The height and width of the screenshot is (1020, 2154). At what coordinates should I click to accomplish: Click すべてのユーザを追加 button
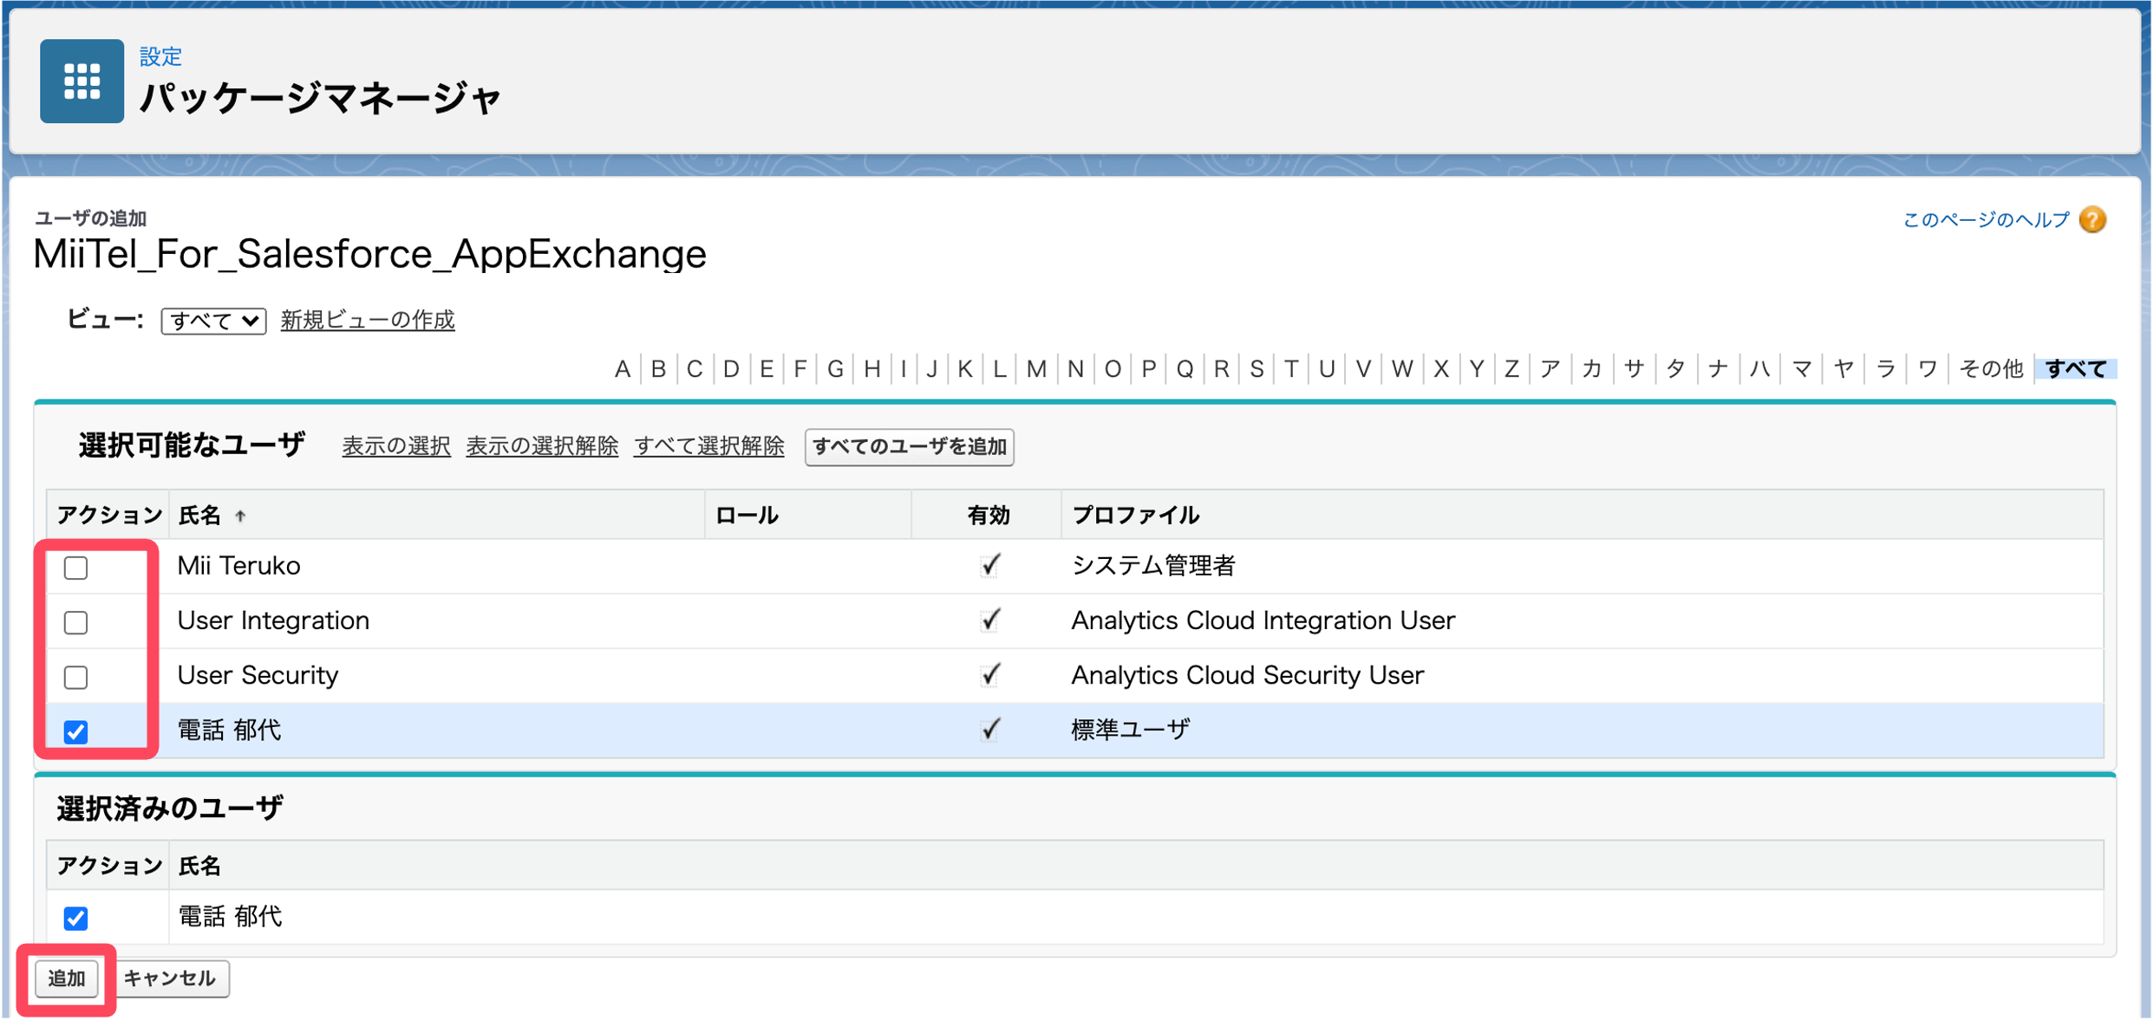tap(909, 447)
